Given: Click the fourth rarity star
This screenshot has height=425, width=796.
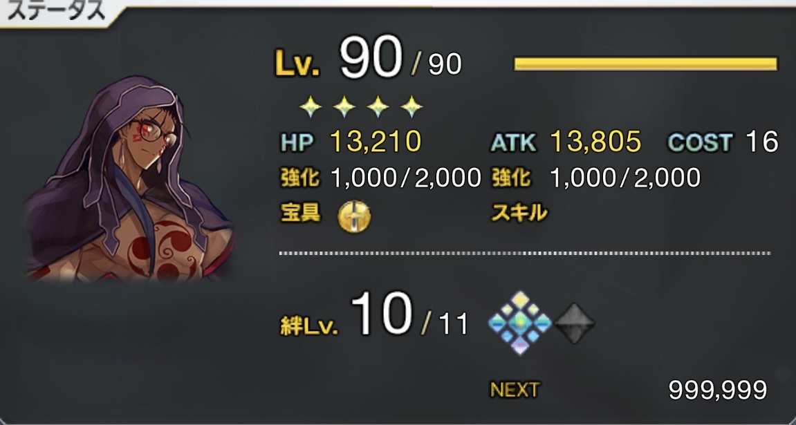Looking at the screenshot, I should point(411,107).
